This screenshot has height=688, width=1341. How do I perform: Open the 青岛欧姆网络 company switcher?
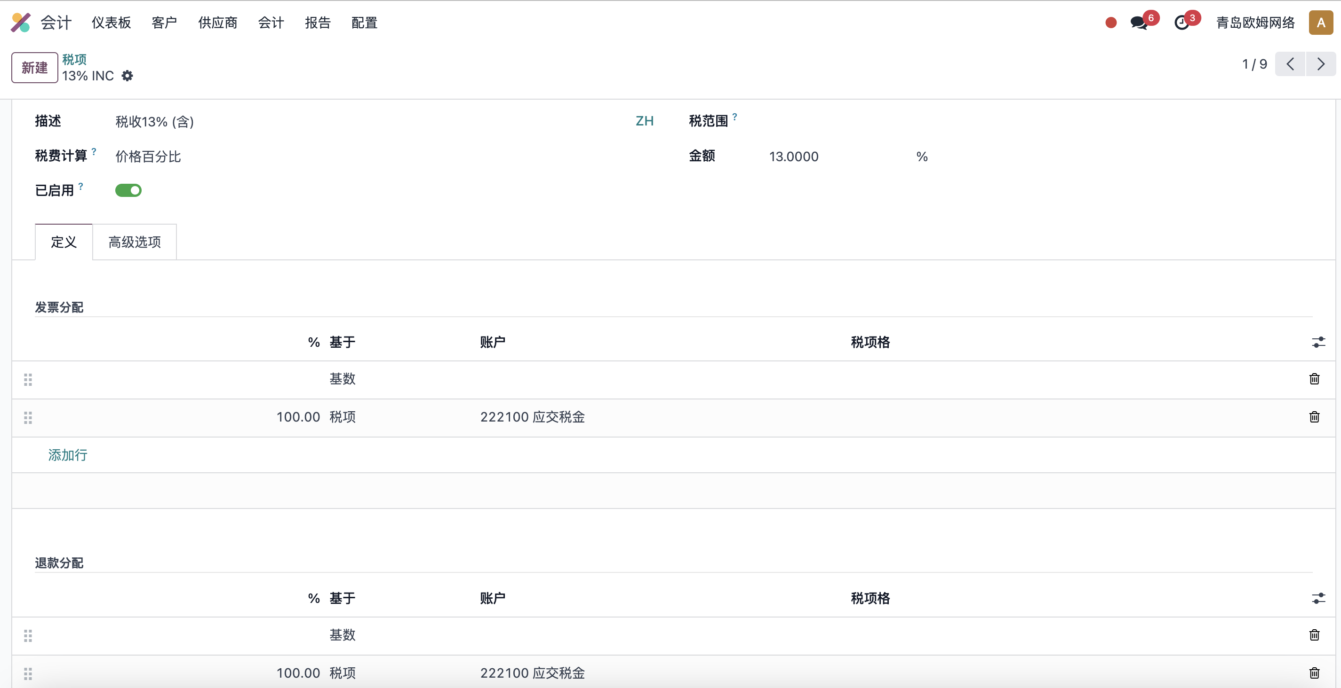pyautogui.click(x=1255, y=23)
